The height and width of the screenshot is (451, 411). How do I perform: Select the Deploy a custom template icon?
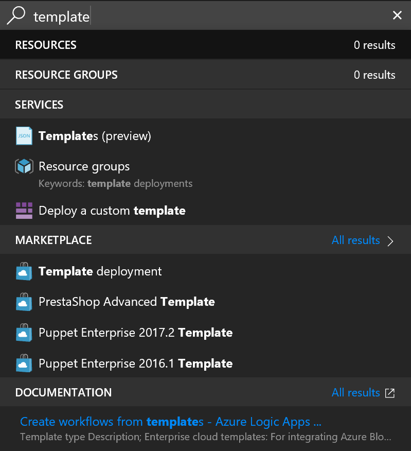pyautogui.click(x=23, y=210)
